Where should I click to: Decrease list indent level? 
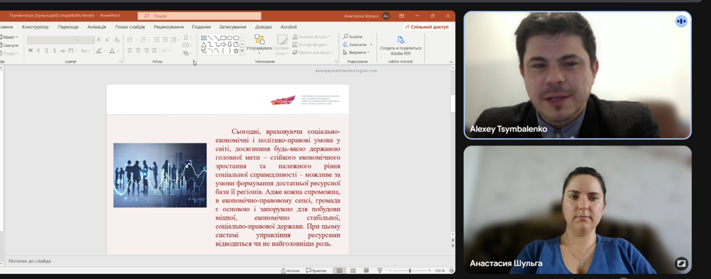pyautogui.click(x=157, y=40)
